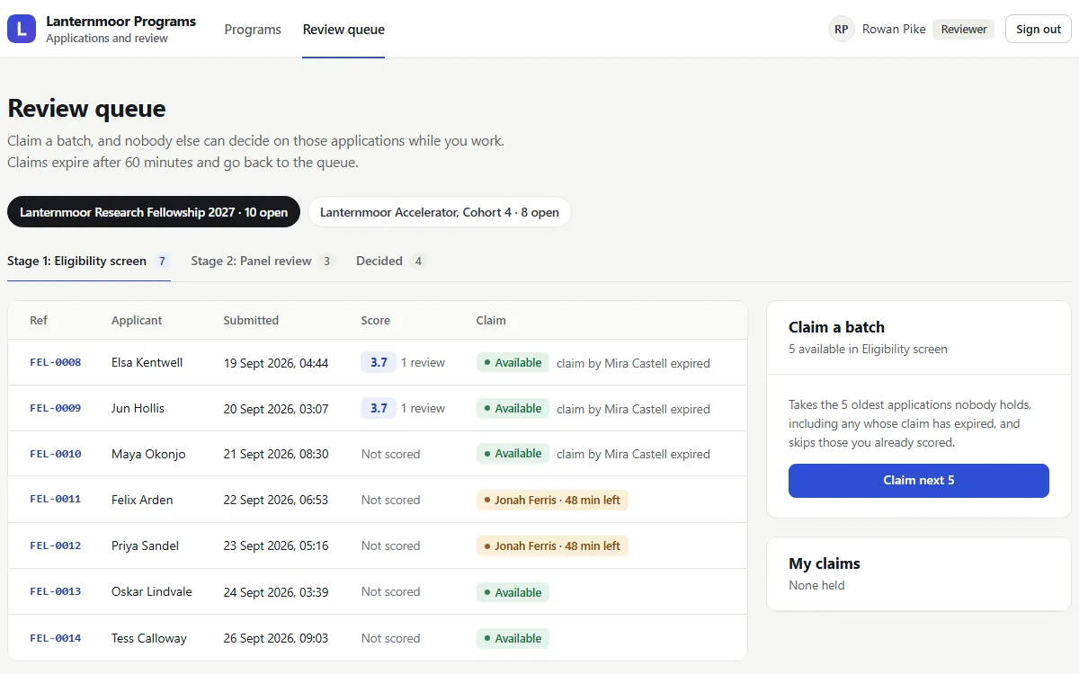Click the Available badge in FEL-0009 row
This screenshot has height=674, width=1079.
point(513,408)
